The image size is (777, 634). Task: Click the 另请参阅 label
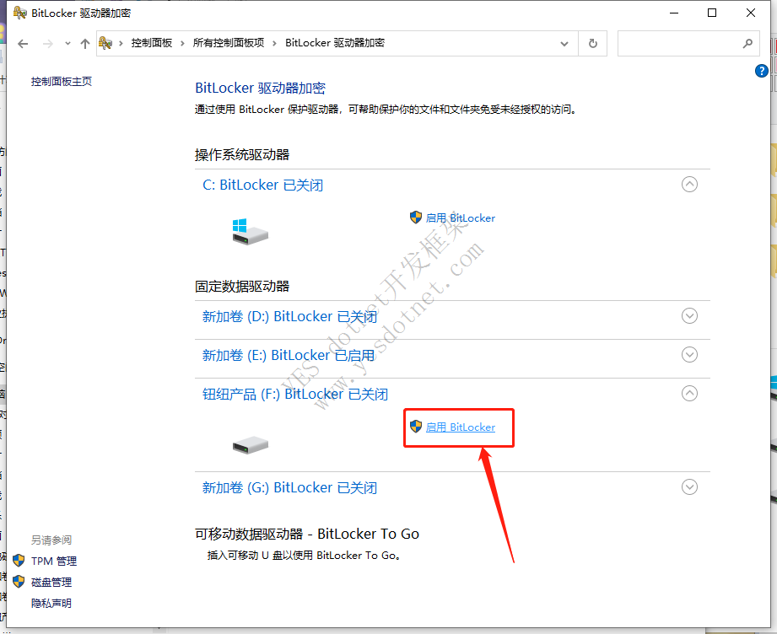(x=51, y=540)
